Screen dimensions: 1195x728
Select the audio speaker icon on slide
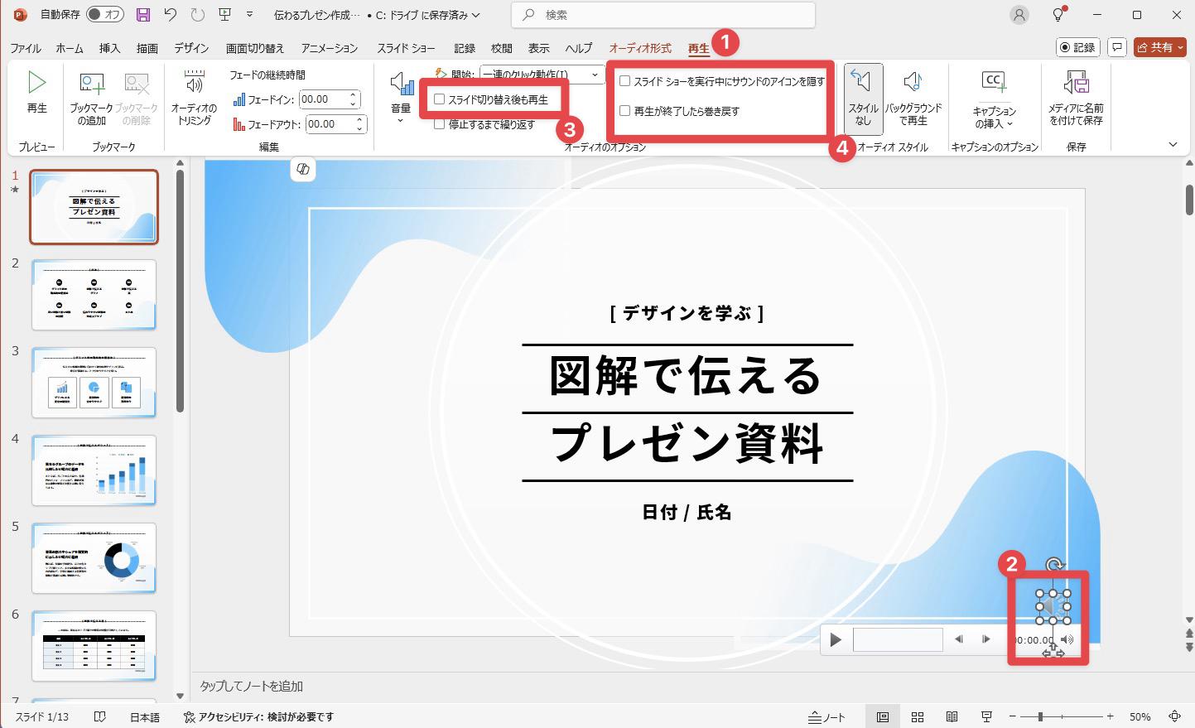(x=1052, y=607)
